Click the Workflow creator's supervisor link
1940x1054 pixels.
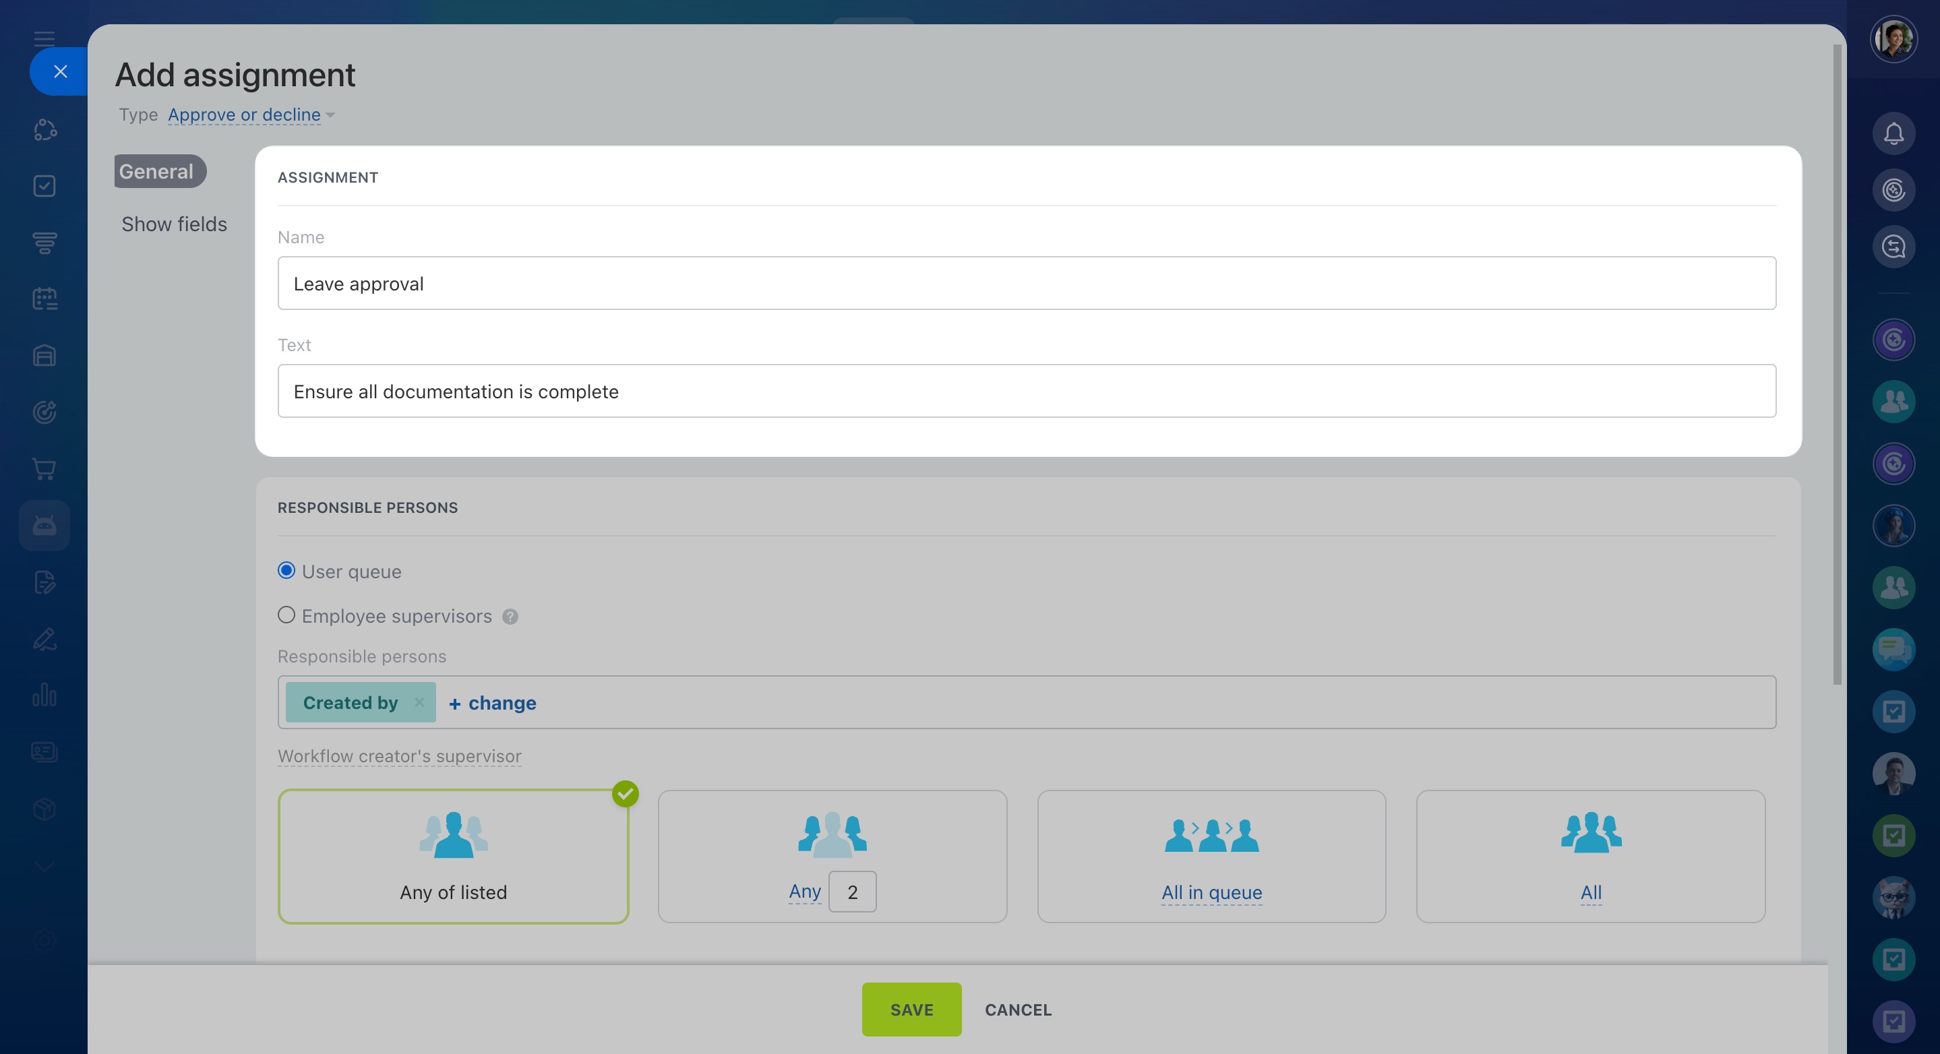(399, 756)
